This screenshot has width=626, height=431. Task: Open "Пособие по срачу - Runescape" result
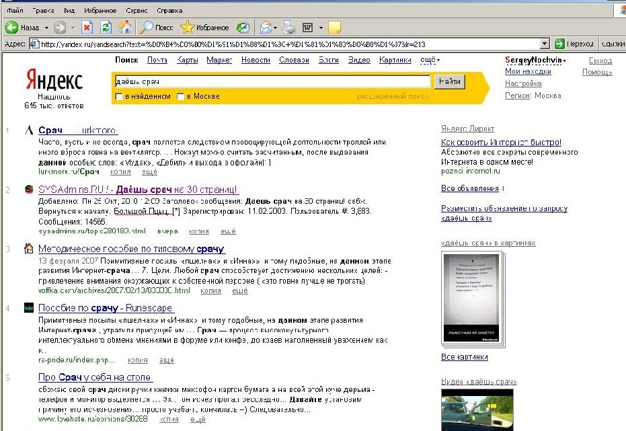(x=106, y=308)
